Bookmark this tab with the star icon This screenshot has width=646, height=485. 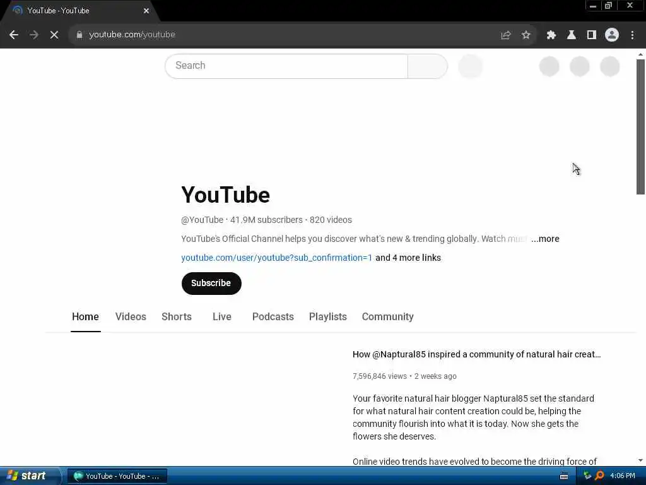click(526, 35)
